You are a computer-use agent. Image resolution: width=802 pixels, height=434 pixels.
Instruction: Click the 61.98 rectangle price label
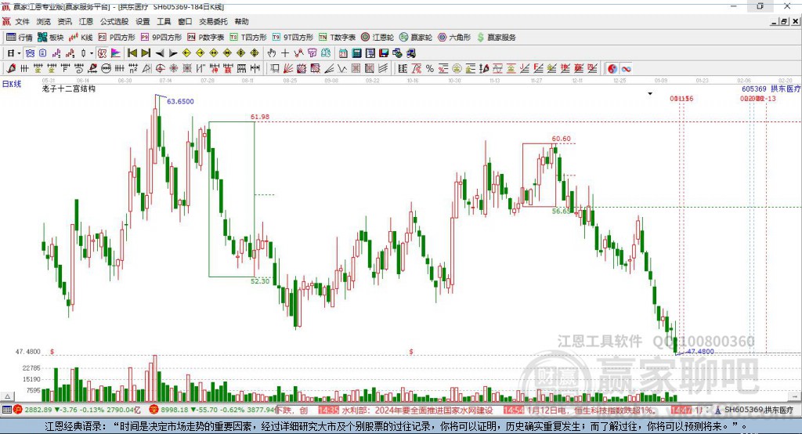260,117
